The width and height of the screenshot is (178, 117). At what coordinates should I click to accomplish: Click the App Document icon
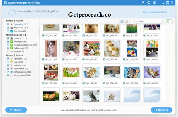click(x=12, y=75)
